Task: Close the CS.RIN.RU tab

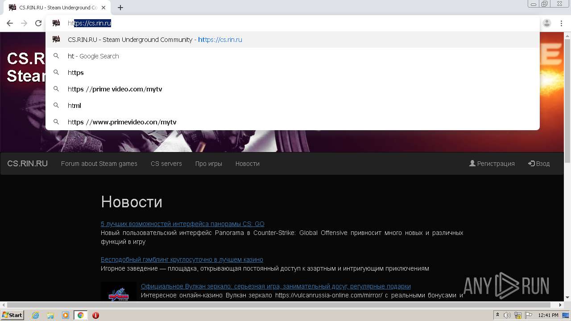Action: [x=103, y=8]
